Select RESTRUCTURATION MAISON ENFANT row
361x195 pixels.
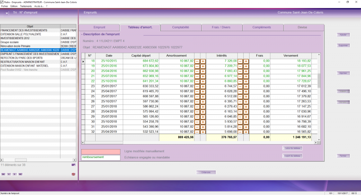click(x=38, y=62)
